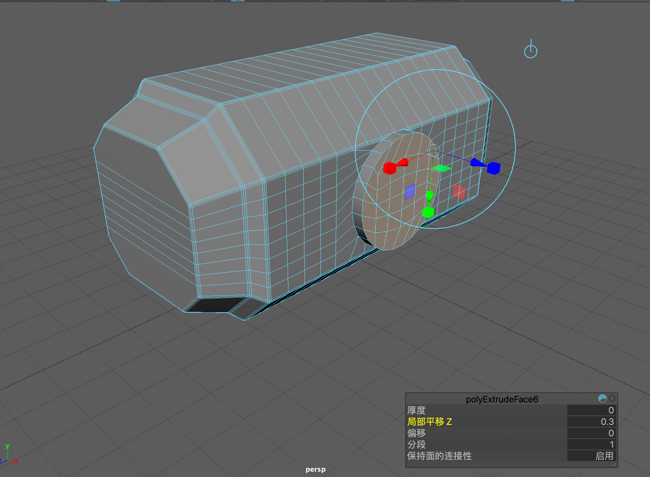
Task: Click the persp camera label
Action: [x=315, y=469]
